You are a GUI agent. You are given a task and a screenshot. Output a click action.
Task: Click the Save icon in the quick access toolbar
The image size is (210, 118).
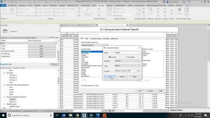pos(12,2)
